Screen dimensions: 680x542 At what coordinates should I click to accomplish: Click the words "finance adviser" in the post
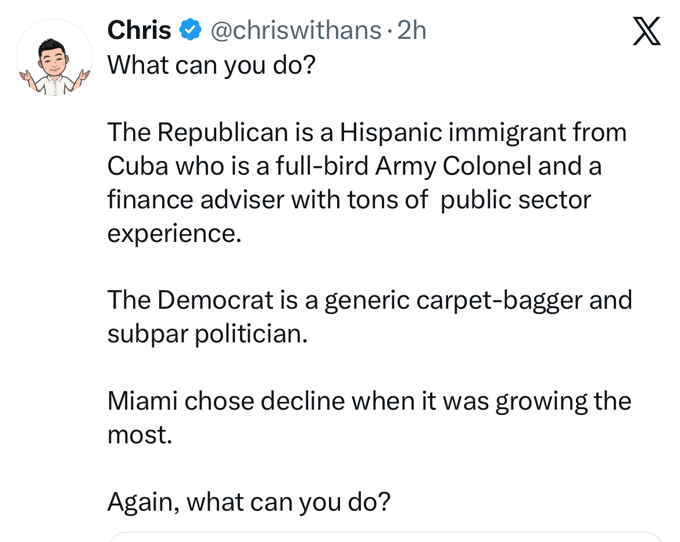(195, 200)
